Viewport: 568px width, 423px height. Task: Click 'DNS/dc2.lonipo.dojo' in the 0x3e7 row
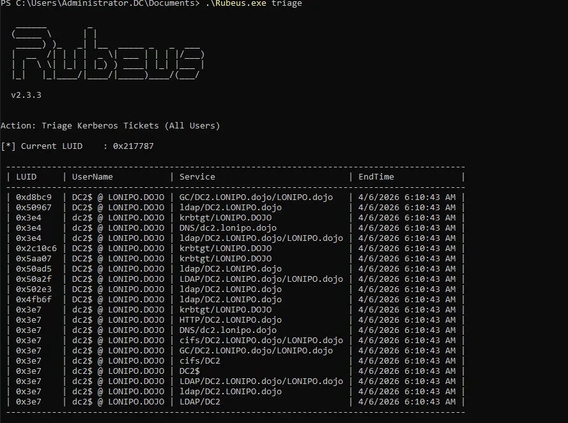pos(228,330)
